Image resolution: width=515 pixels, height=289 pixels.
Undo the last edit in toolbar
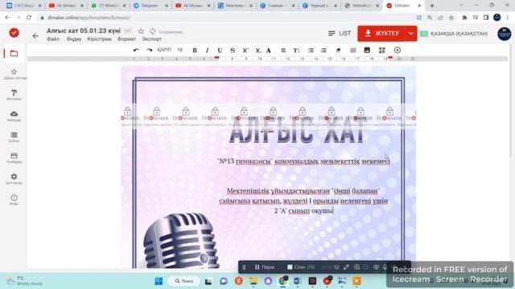pyautogui.click(x=136, y=50)
